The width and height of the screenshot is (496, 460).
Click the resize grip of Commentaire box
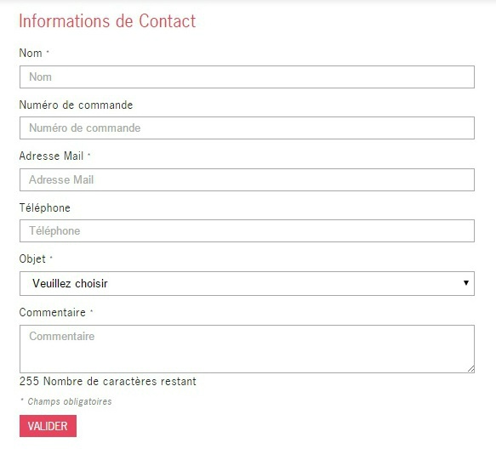point(470,369)
